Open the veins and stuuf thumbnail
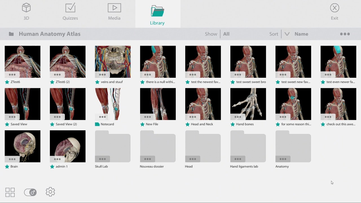The image size is (361, 203). (x=113, y=62)
